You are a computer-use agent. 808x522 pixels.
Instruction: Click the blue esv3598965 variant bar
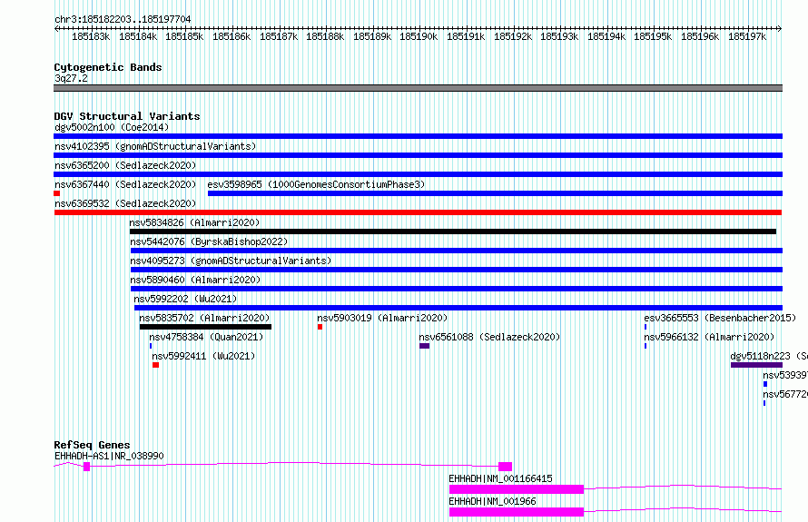tap(495, 193)
